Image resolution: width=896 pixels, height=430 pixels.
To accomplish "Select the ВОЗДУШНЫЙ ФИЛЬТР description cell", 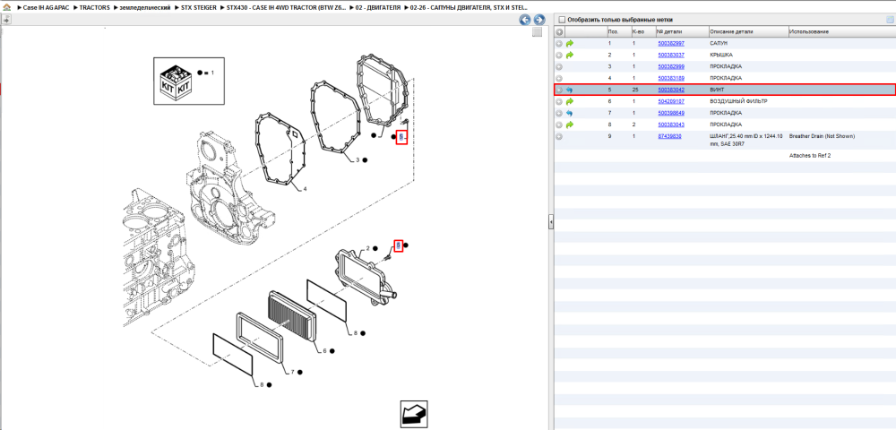I will coord(738,101).
